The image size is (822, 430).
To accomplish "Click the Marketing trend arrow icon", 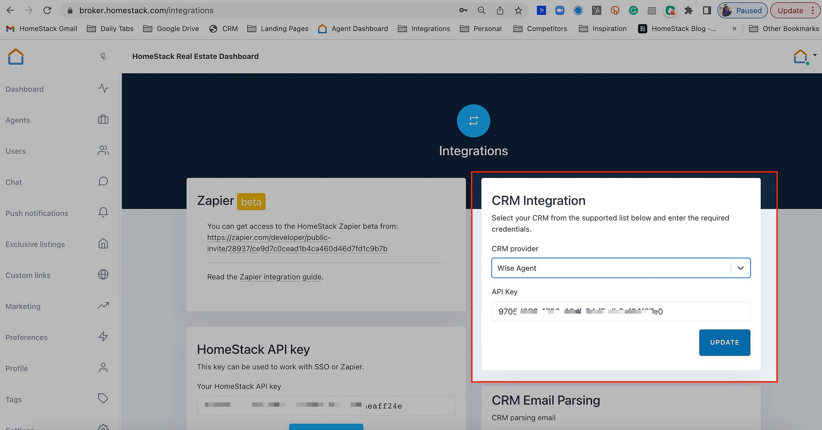I will (103, 305).
